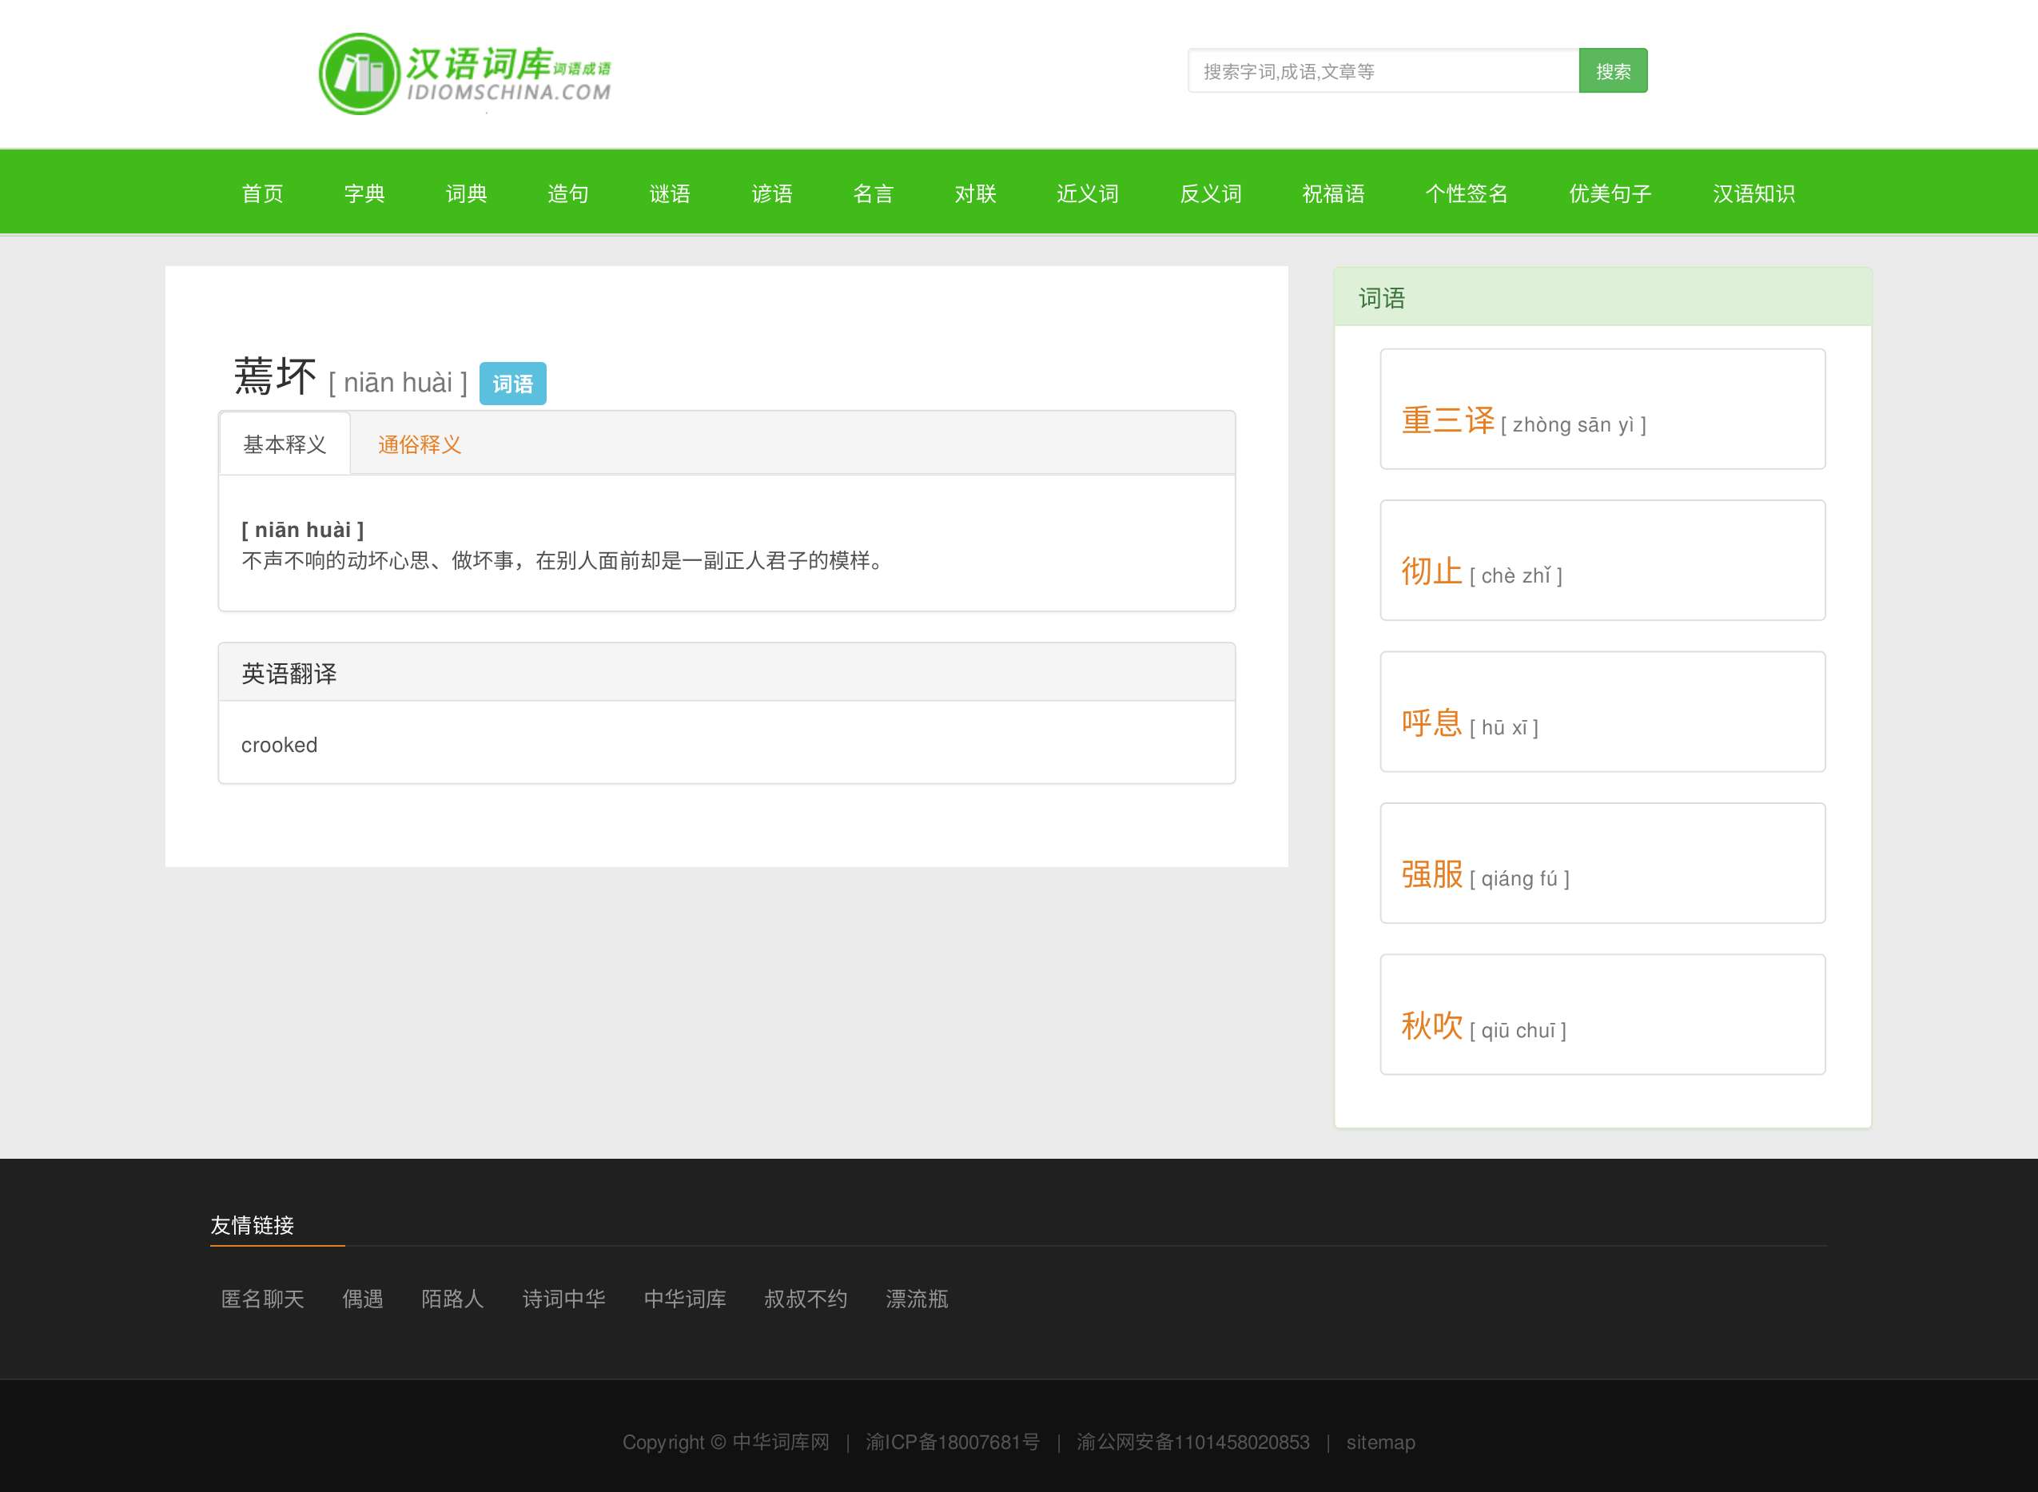
Task: Go to the 字典 menu item
Action: point(364,193)
